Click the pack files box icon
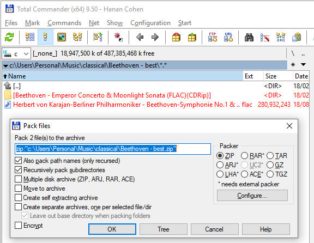Screen dimensions: 314x243 176,37
